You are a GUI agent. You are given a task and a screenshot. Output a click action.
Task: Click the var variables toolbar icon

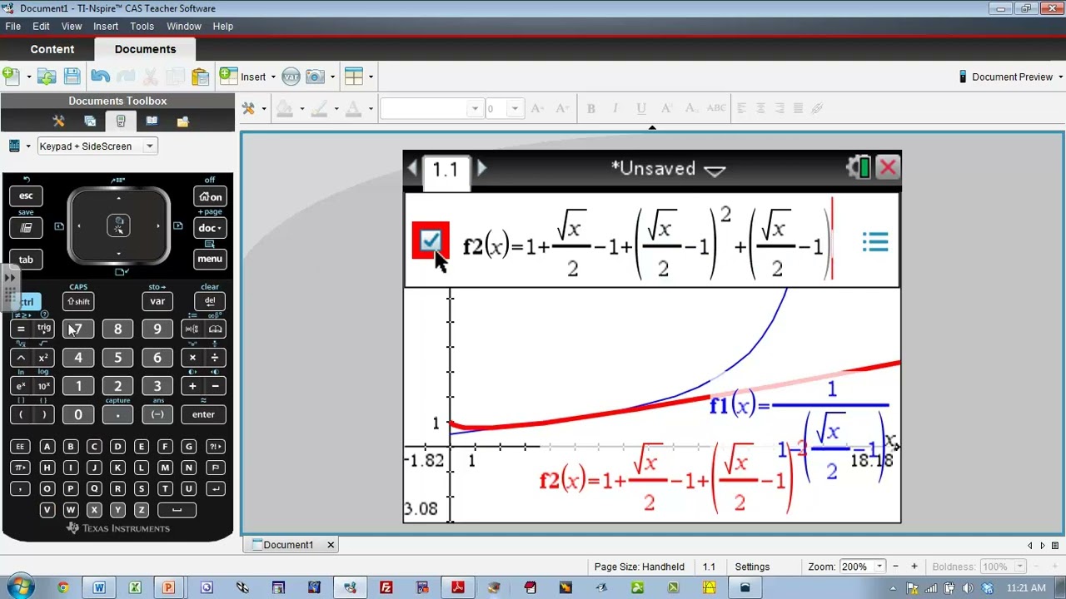point(291,77)
